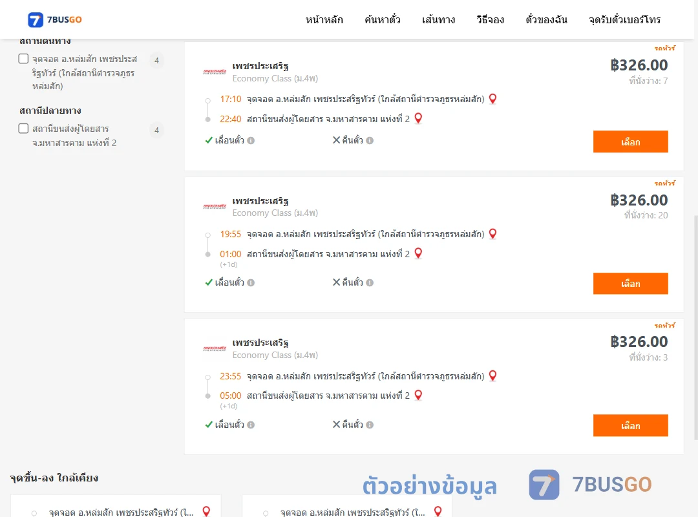Click map pin in first nearby stop card

[x=206, y=511]
